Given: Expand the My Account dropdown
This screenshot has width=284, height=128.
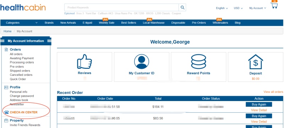Looking at the screenshot, I should point(258,8).
